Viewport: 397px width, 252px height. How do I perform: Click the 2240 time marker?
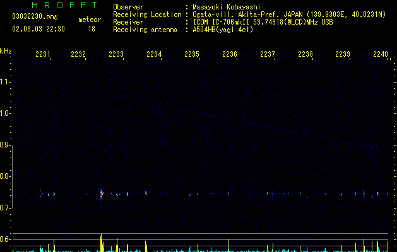coord(381,54)
